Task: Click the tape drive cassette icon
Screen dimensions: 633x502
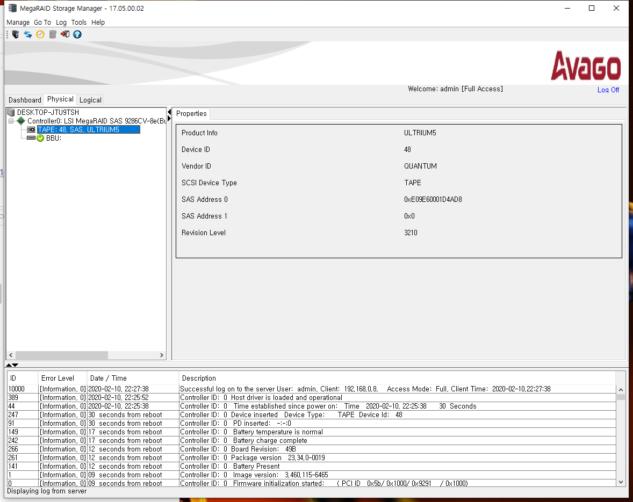Action: (31, 129)
